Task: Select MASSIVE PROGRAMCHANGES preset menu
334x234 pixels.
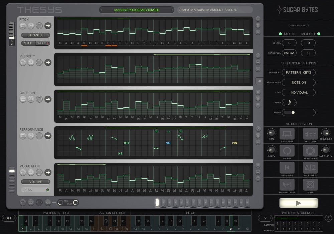Action: pyautogui.click(x=136, y=10)
